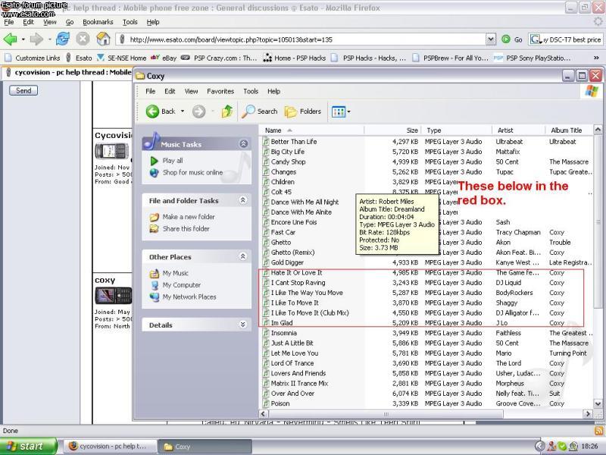Viewport: 606px width, 455px height.
Task: Select file Poison
Action: tap(280, 403)
